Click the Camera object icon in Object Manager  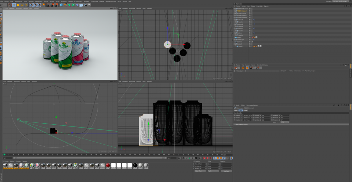[236, 42]
